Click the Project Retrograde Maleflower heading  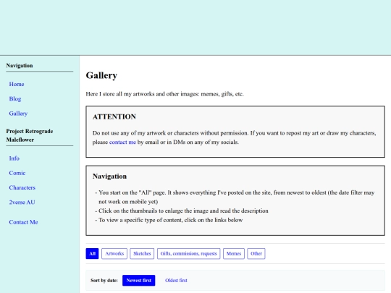click(x=30, y=135)
